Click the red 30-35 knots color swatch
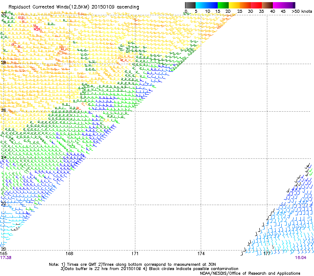This screenshot has height=276, width=314. click(x=256, y=5)
